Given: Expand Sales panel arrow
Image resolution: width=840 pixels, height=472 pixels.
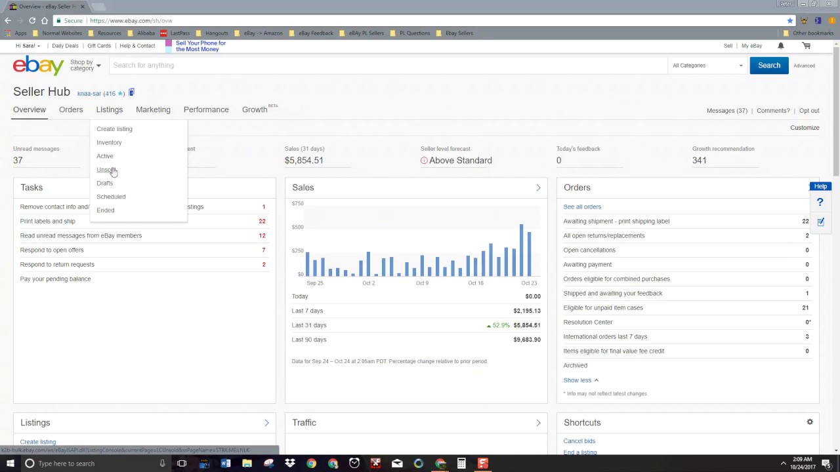Looking at the screenshot, I should [538, 187].
